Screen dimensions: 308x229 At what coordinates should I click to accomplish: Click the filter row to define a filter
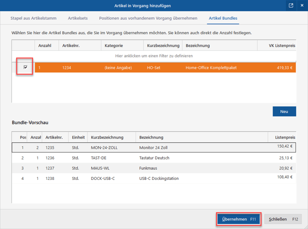[x=154, y=56]
